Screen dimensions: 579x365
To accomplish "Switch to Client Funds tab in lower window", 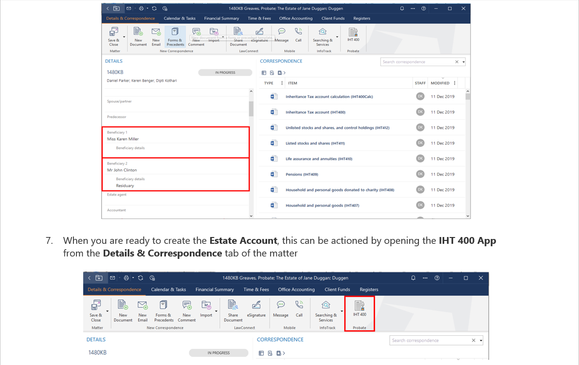I will (x=337, y=290).
